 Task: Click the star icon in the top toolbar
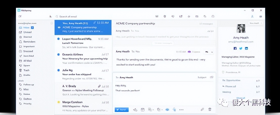(189, 16)
